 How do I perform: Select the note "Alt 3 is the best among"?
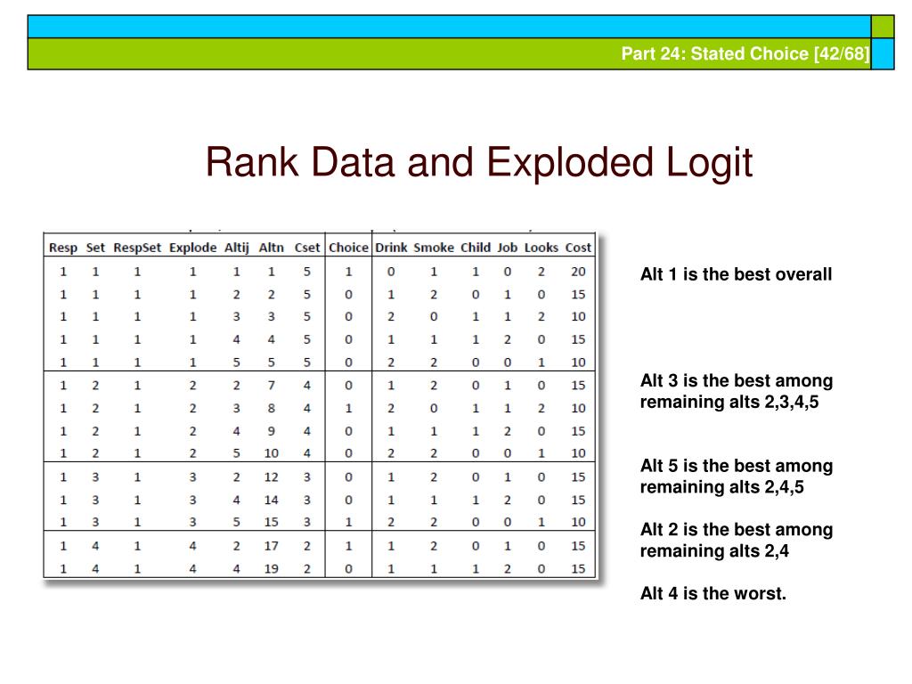point(737,380)
